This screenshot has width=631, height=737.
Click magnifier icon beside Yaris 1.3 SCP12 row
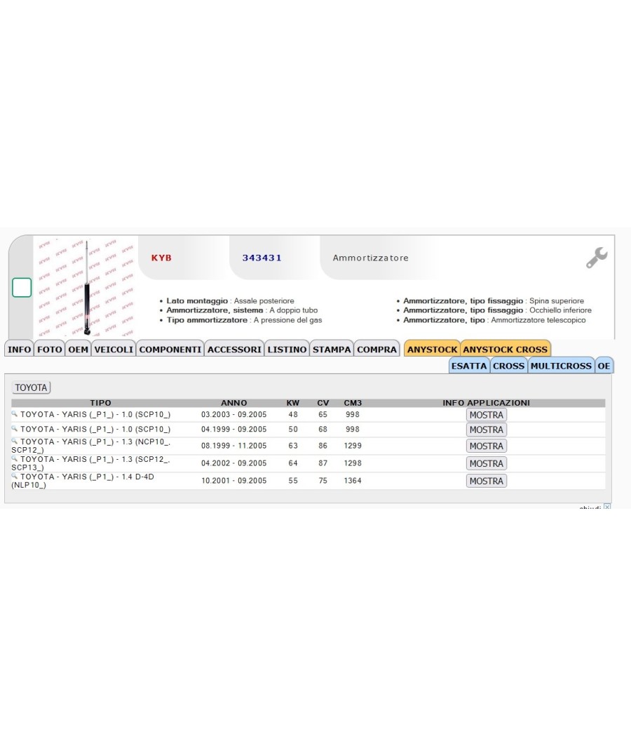tap(15, 458)
